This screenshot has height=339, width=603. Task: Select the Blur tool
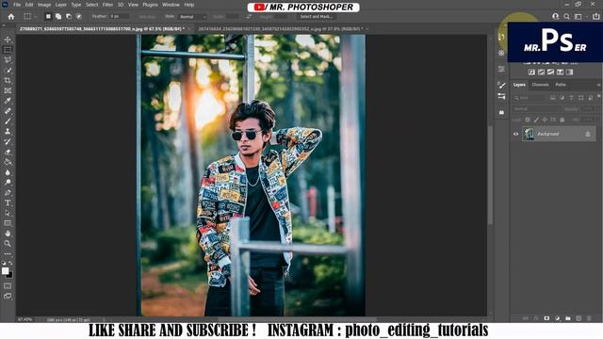tap(8, 172)
